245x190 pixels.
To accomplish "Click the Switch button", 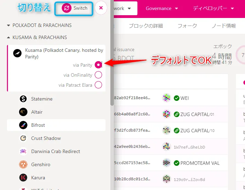I will pos(75,8).
